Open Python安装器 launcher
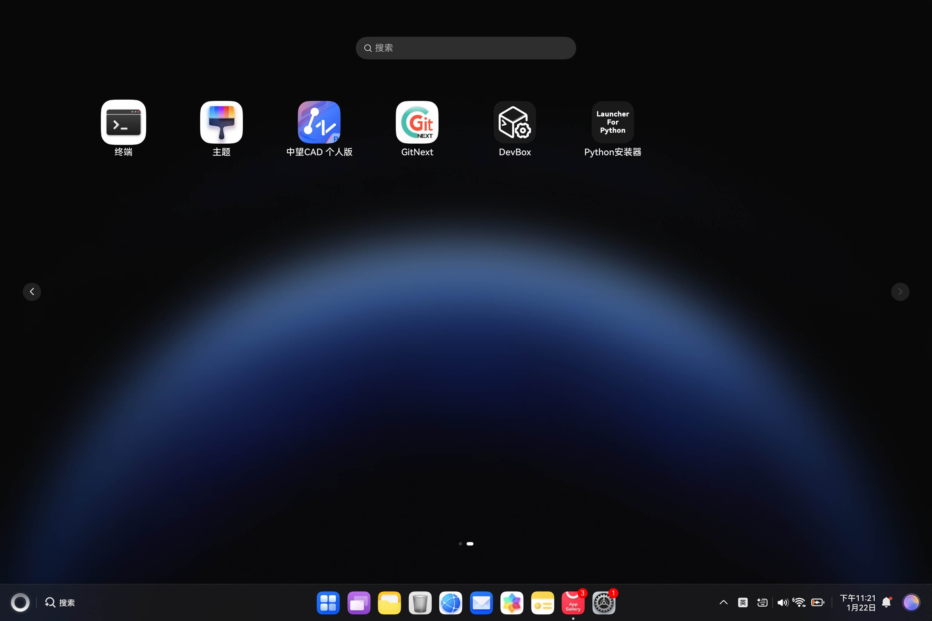This screenshot has width=932, height=621. point(612,122)
